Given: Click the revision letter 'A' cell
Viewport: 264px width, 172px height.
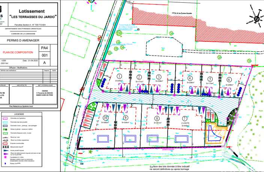Looking at the screenshot, I should coord(45,63).
